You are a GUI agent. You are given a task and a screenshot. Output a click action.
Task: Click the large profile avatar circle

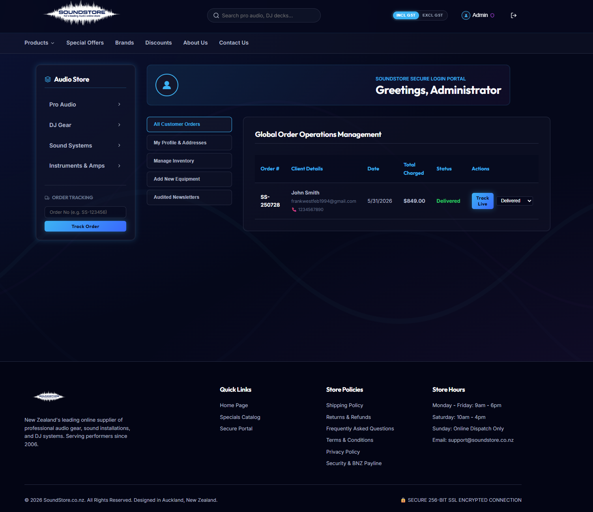pyautogui.click(x=167, y=85)
